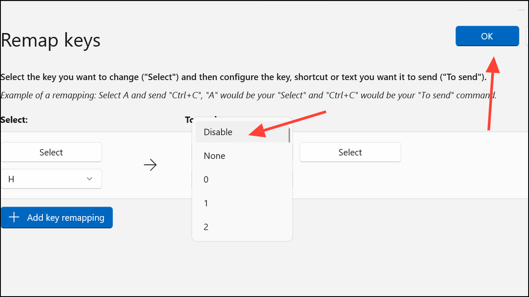Click the bold instruction sentence under the title
The image size is (529, 297).
[244, 77]
